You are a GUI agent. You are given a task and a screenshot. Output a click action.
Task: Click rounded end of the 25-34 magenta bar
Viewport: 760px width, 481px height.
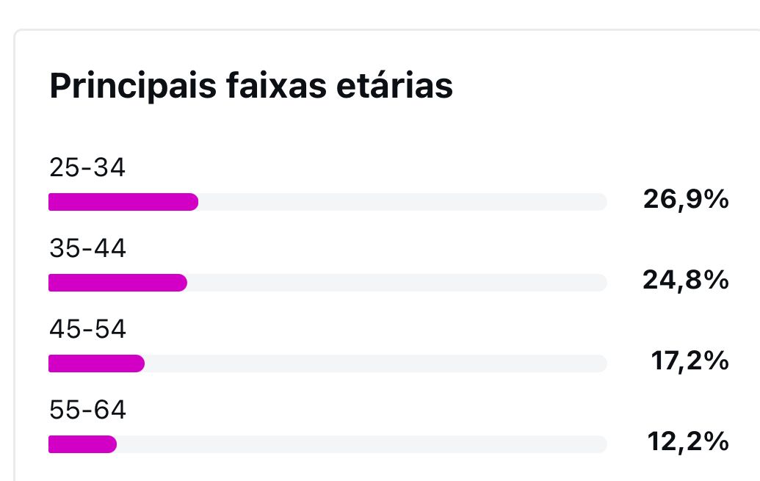193,202
